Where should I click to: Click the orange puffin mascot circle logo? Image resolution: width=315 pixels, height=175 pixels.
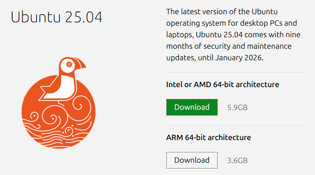[59, 103]
